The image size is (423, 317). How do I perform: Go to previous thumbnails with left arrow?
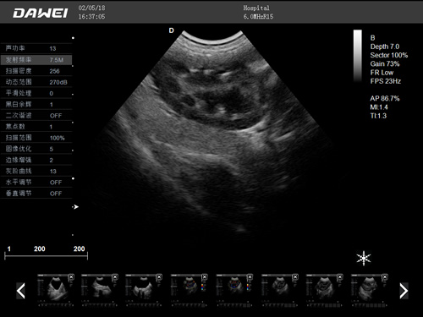21,291
